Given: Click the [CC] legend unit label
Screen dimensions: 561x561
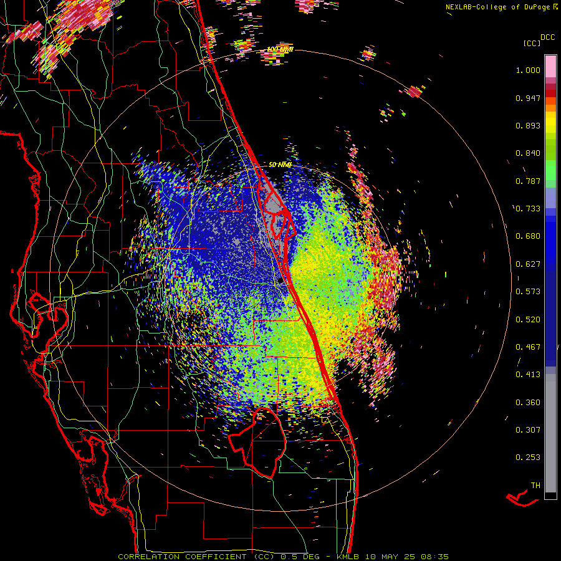Looking at the screenshot, I should point(532,43).
